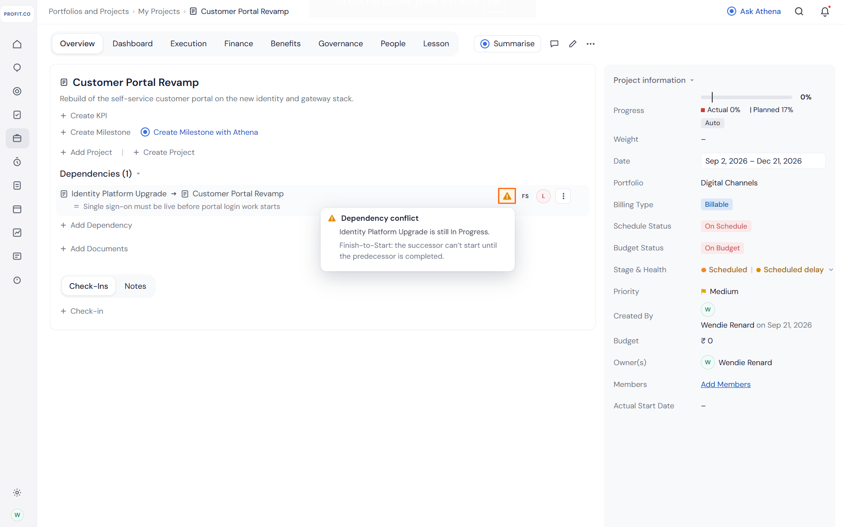Click Create Milestone with Athena link

200,132
